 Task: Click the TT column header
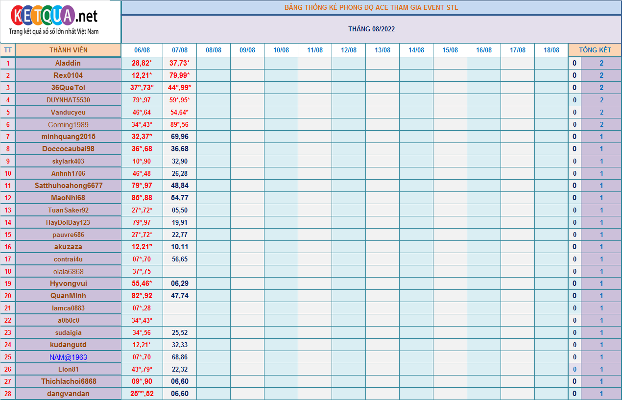click(8, 50)
